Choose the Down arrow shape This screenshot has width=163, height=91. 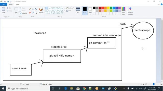tap(47, 13)
